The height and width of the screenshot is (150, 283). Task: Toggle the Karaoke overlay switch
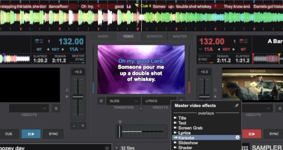pyautogui.click(x=175, y=138)
